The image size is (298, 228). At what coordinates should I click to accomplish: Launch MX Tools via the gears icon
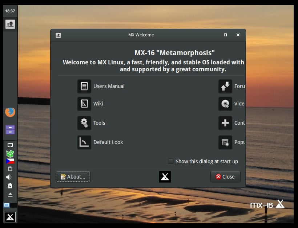(x=84, y=123)
